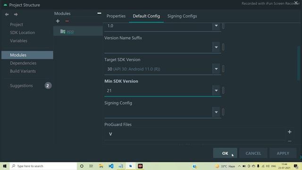
Task: Close the Project Structure dialog
Action: [x=296, y=3]
